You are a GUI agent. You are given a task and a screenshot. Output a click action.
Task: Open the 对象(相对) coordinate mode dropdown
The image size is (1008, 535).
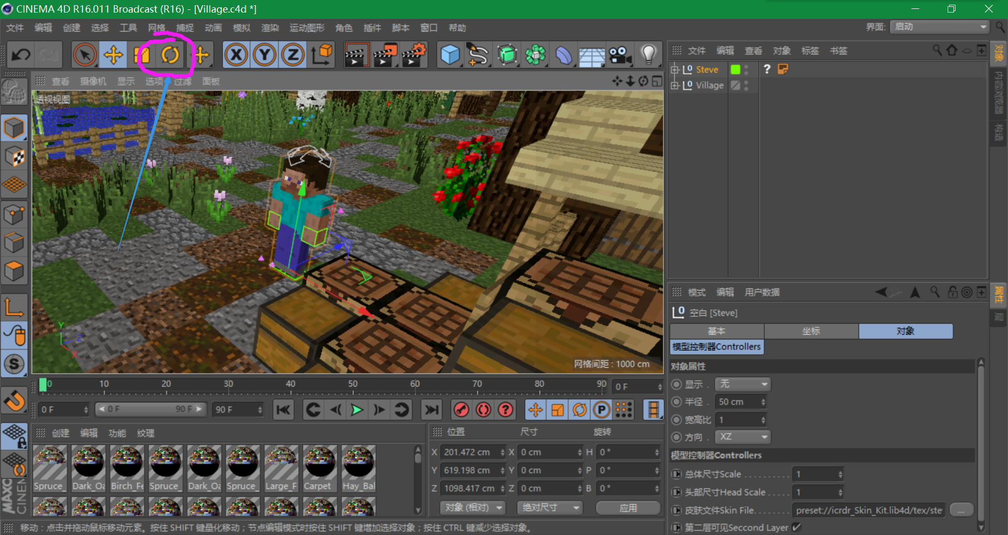tap(473, 507)
